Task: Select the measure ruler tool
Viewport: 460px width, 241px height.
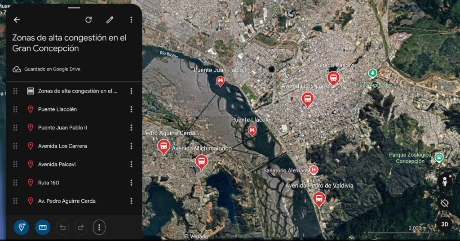Action: tap(43, 227)
